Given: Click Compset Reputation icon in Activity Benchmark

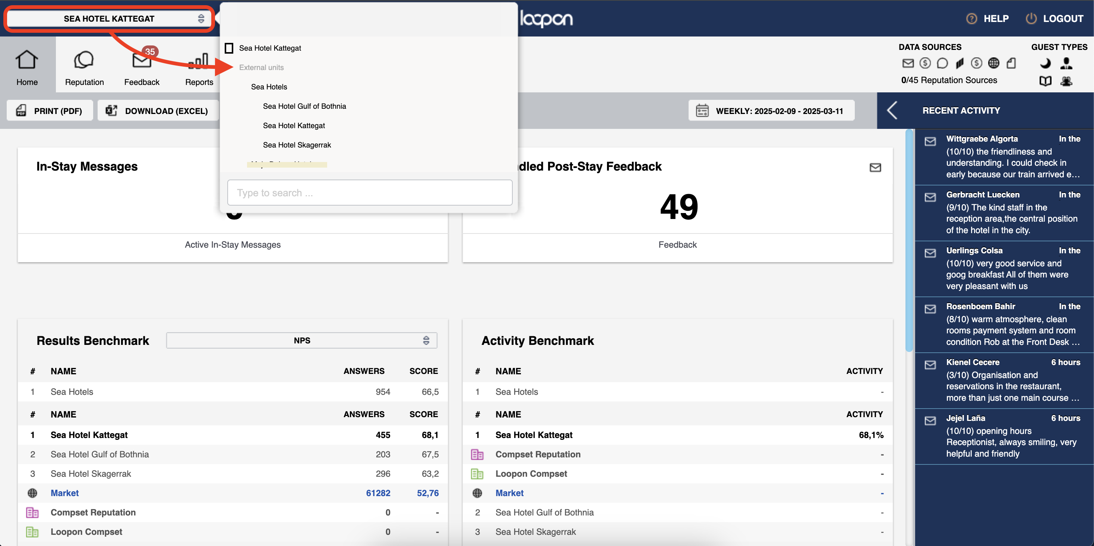Looking at the screenshot, I should click(477, 454).
